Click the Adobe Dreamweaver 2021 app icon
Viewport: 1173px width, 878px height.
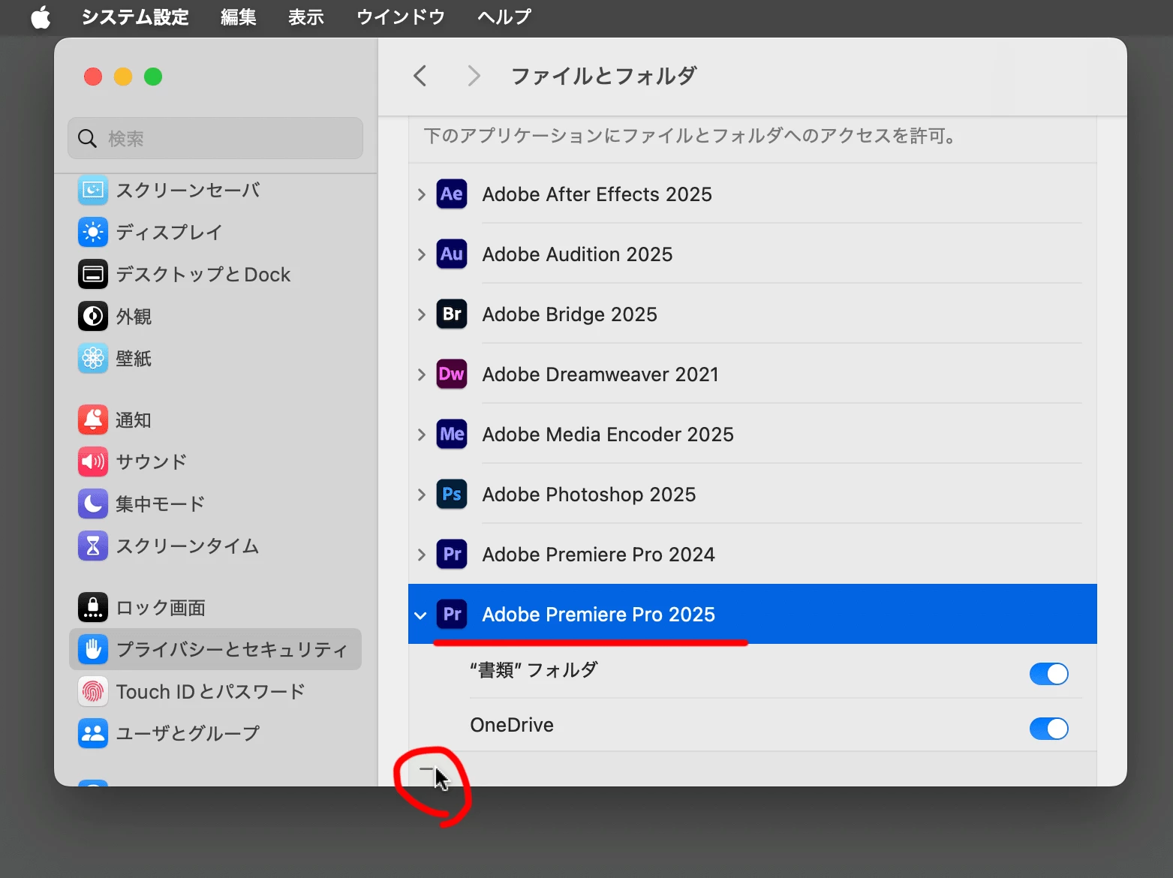452,374
